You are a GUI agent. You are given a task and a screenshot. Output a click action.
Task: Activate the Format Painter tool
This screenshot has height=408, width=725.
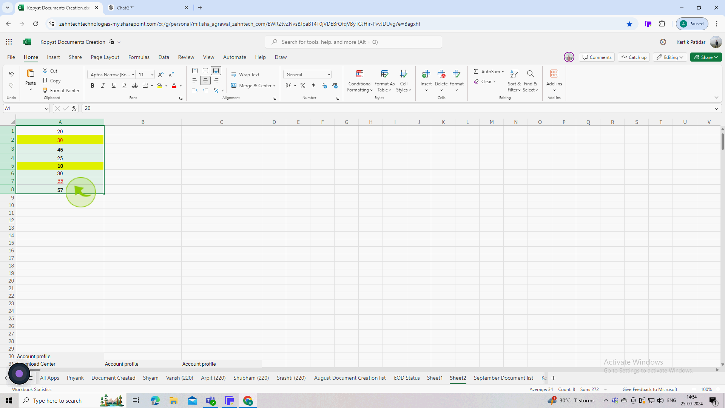point(61,90)
